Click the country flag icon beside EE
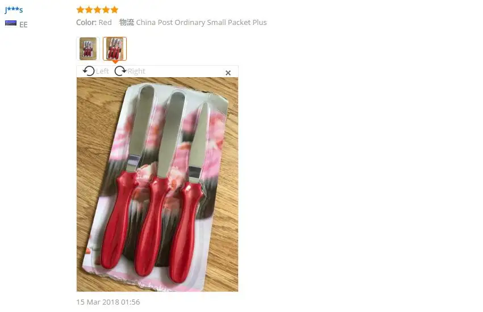Viewport: 483px width, 312px height. coord(11,23)
